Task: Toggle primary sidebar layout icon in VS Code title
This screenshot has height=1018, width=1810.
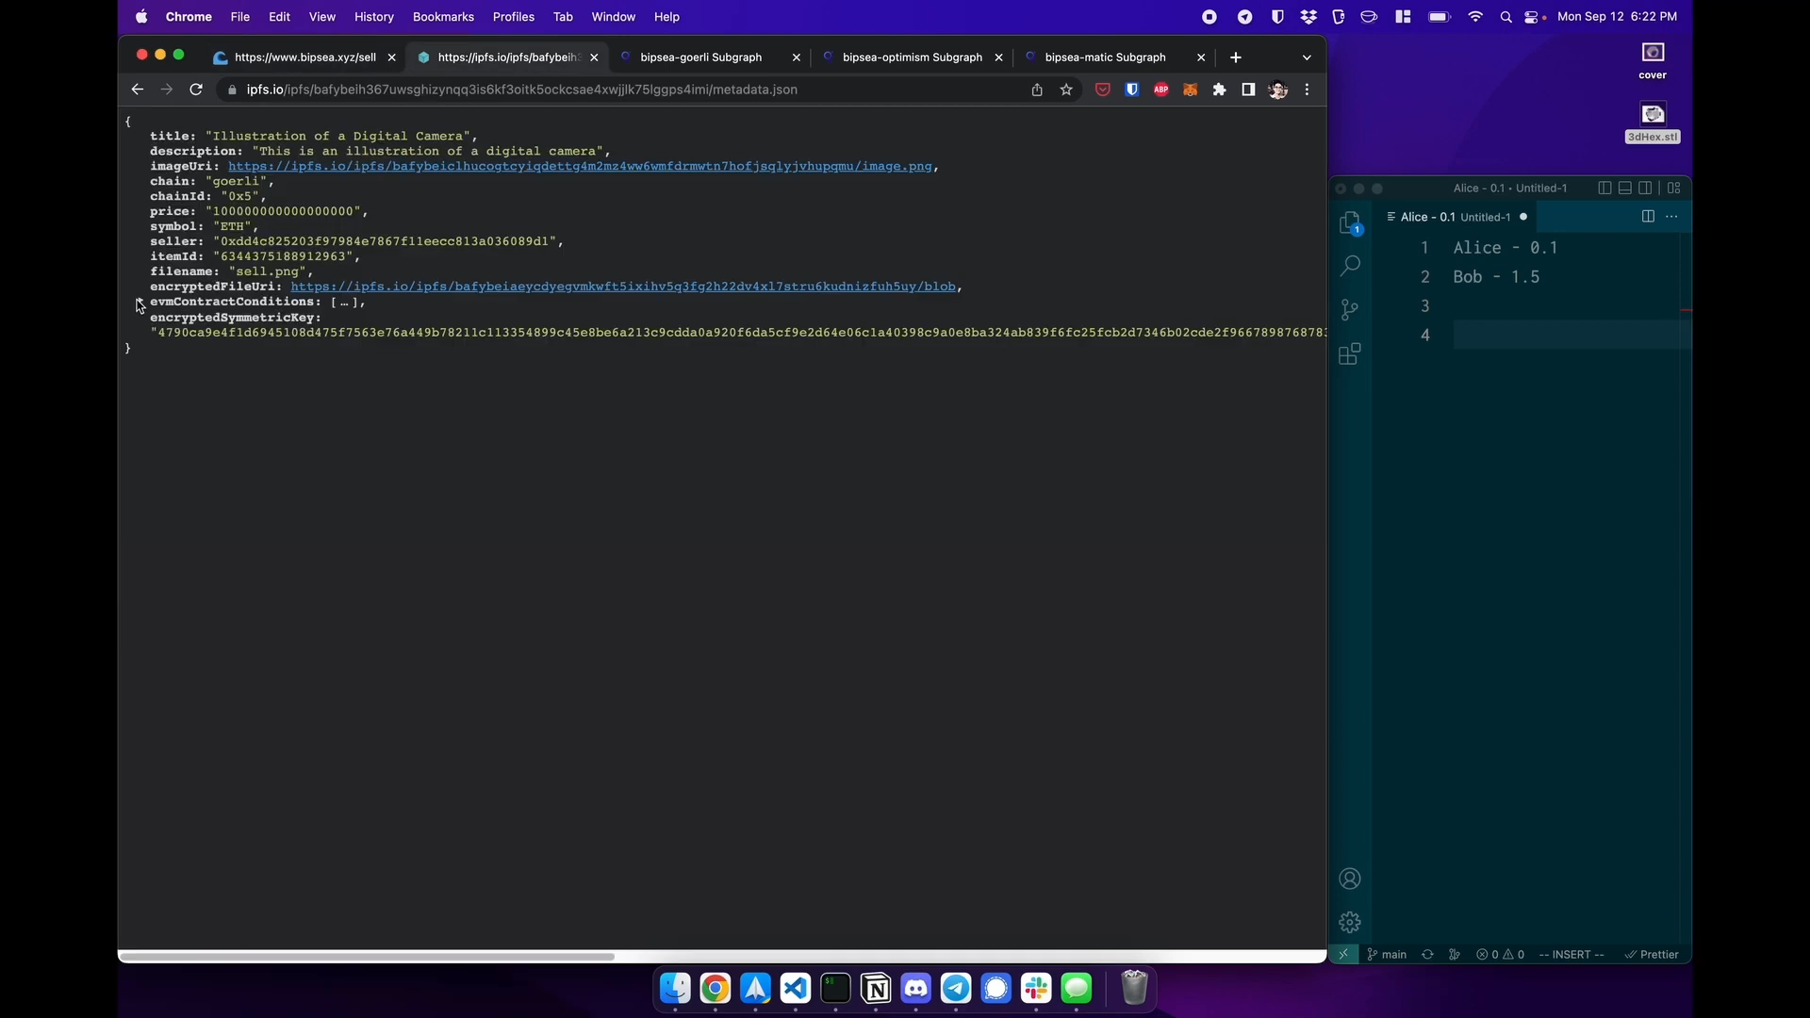Action: 1604,188
